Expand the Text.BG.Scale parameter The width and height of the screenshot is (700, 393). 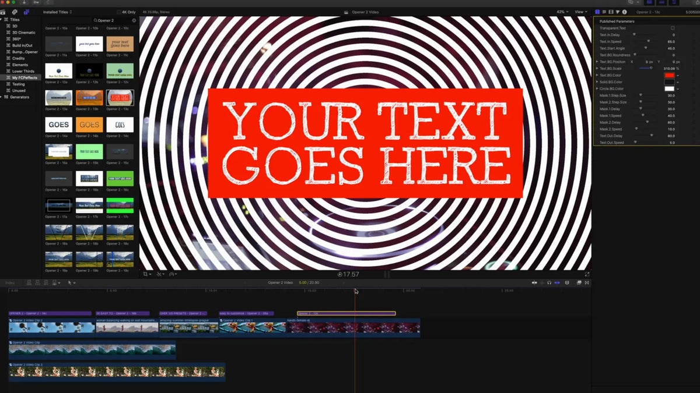tap(597, 69)
